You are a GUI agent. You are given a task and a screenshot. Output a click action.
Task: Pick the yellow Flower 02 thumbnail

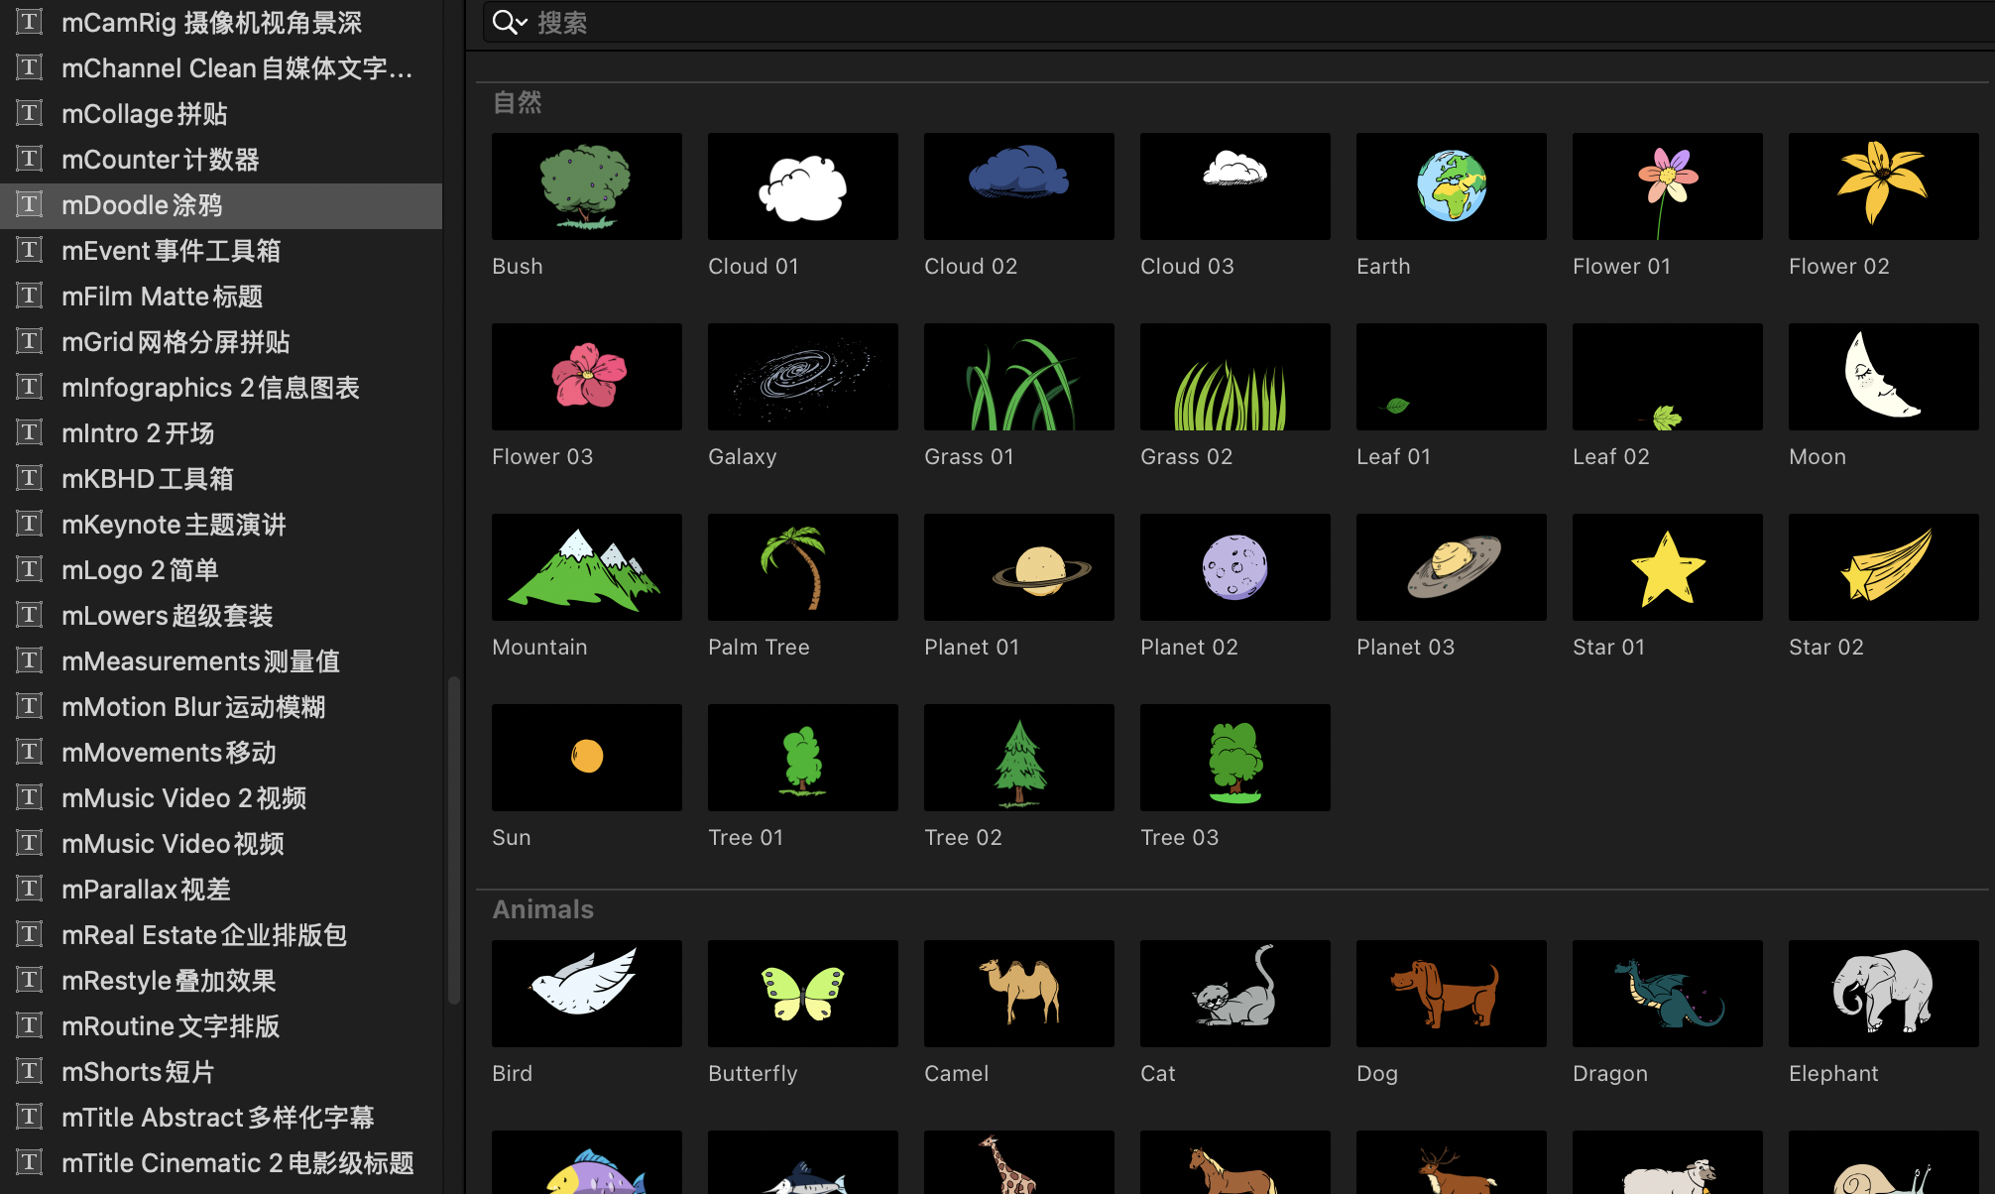point(1884,186)
